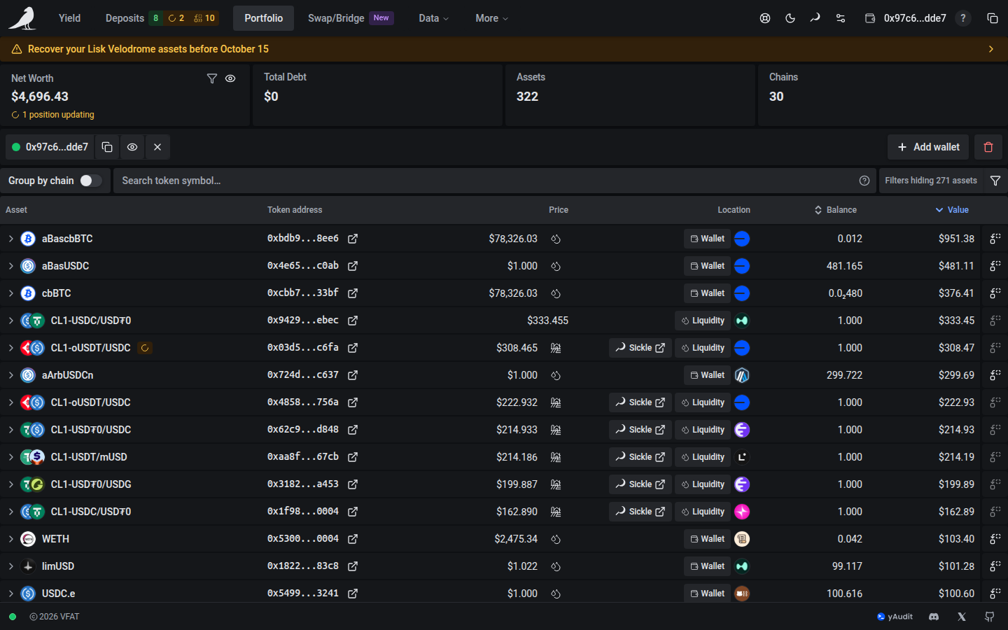Toggle Net Worth visibility eye icon
This screenshot has height=630, width=1008.
pos(230,78)
